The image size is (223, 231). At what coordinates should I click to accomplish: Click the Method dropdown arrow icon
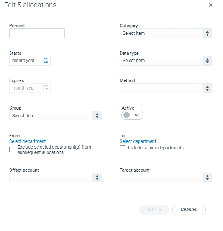(x=207, y=88)
